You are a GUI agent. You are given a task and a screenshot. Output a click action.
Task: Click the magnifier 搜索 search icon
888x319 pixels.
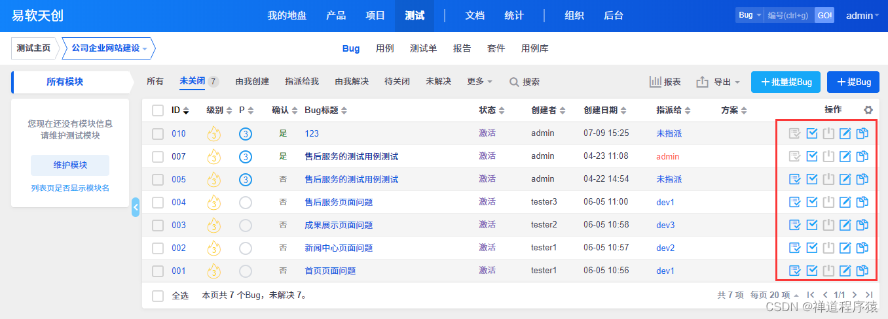click(514, 82)
